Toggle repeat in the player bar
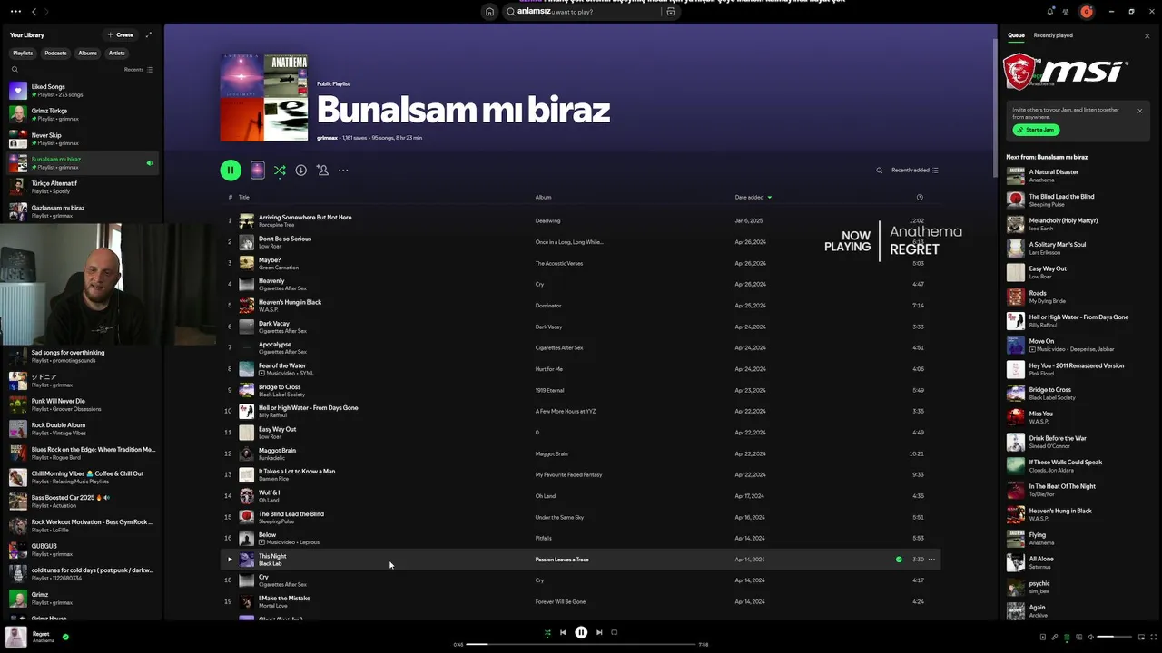This screenshot has height=653, width=1162. pyautogui.click(x=615, y=633)
